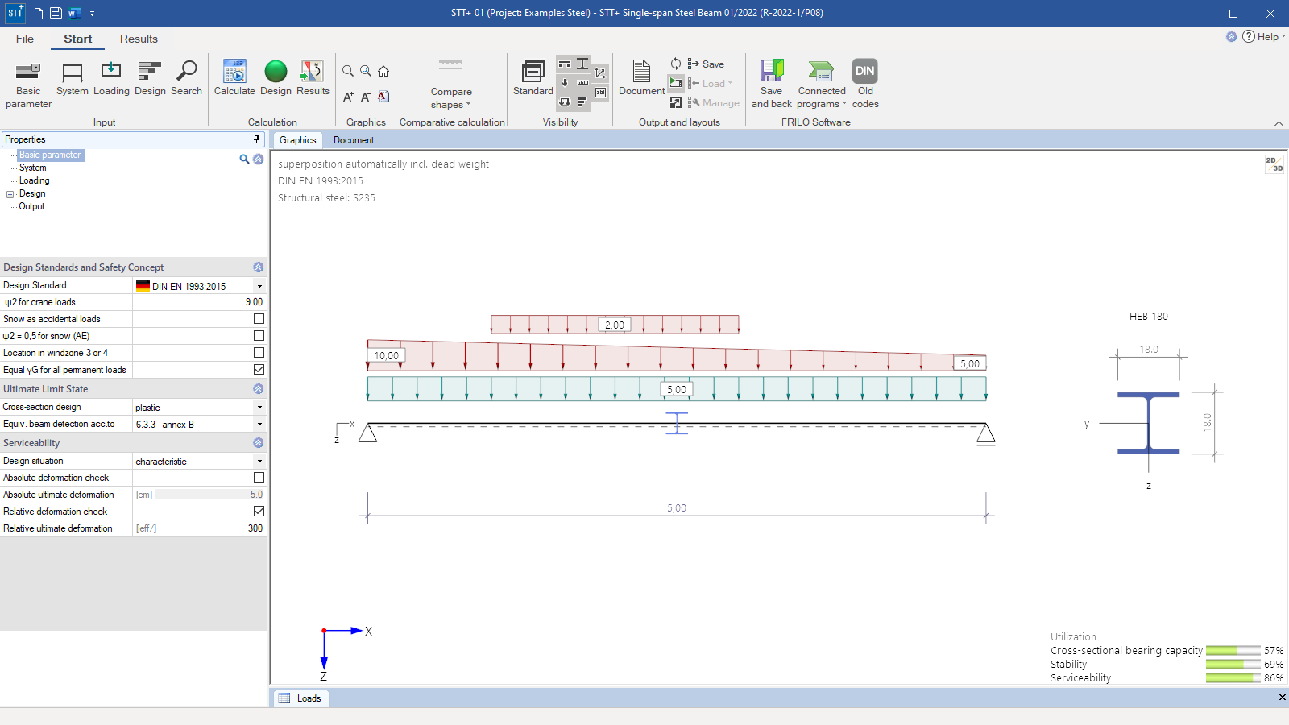1289x725 pixels.
Task: Open the Loads bottom tab
Action: (300, 698)
